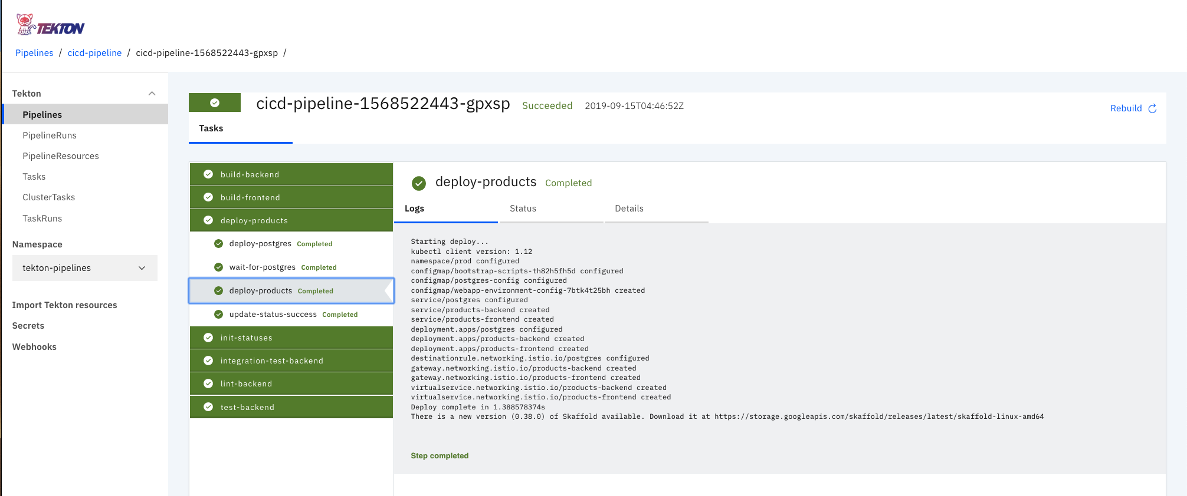Image resolution: width=1187 pixels, height=496 pixels.
Task: Go to Import Tekton resources
Action: (x=65, y=305)
